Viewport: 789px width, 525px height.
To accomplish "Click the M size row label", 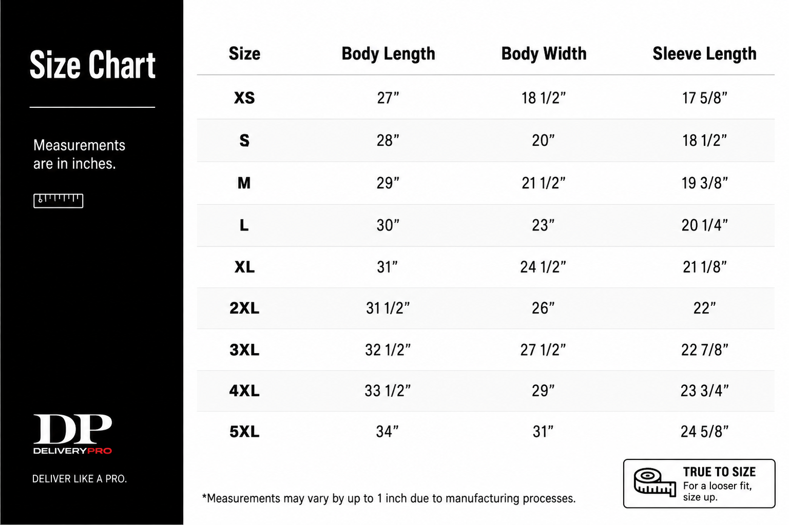I will pyautogui.click(x=244, y=183).
